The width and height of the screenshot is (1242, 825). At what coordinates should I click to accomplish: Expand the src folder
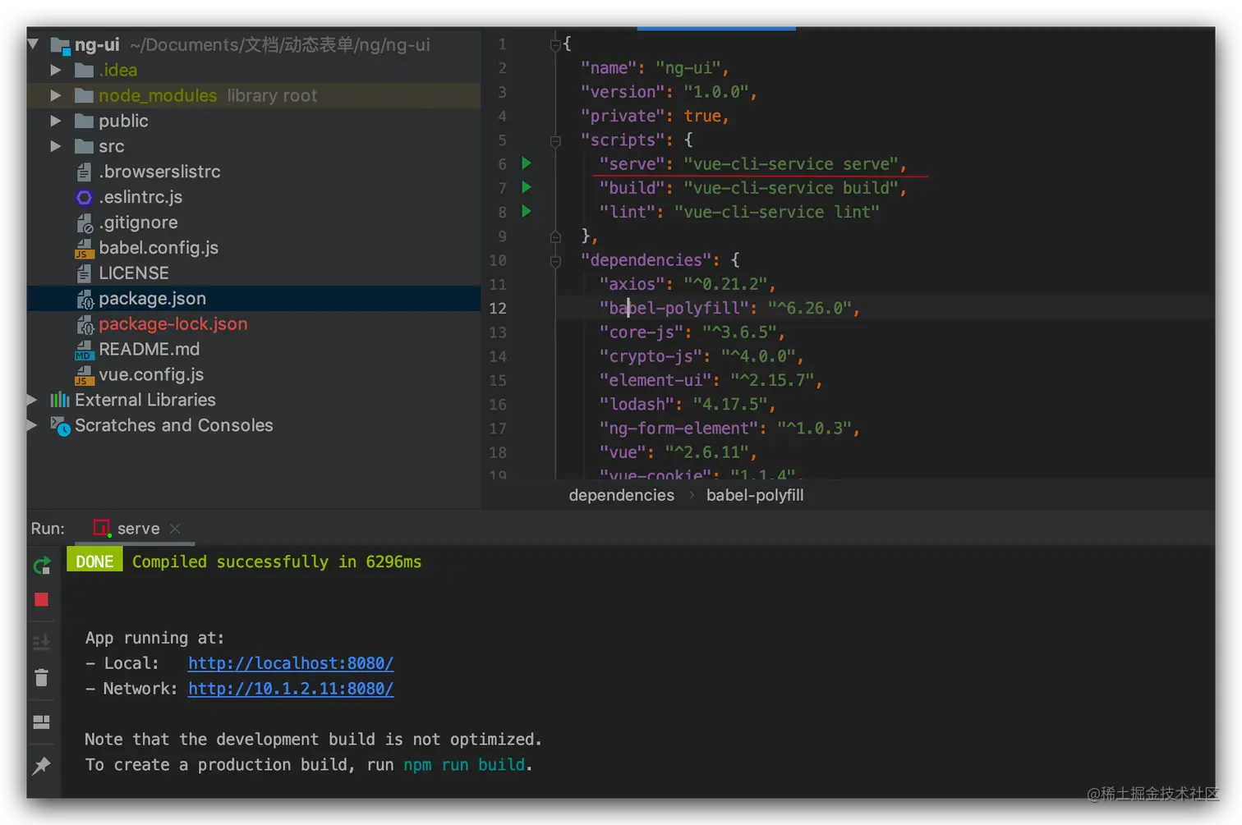click(x=55, y=146)
